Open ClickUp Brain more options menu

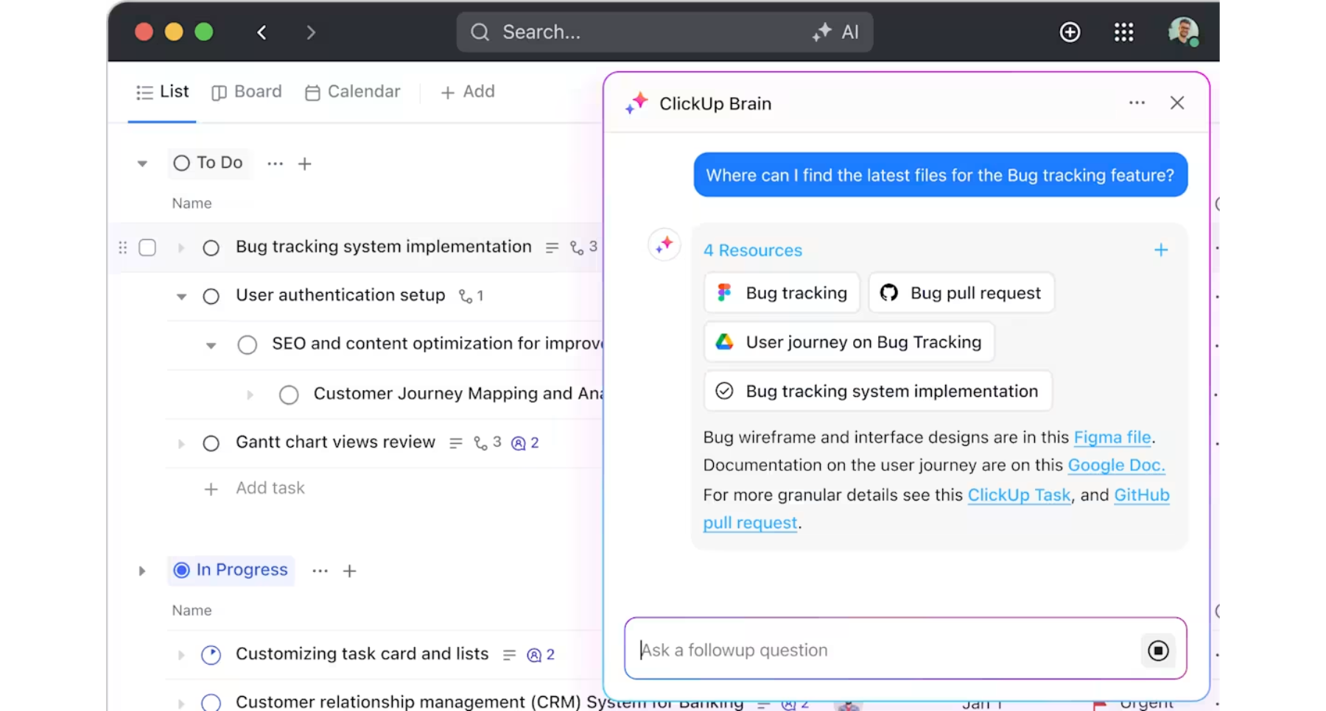point(1137,103)
